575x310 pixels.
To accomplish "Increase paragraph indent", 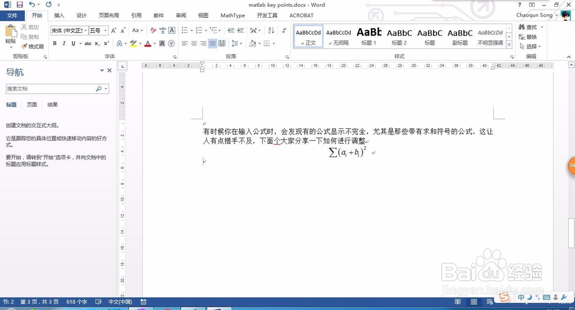I will point(240,30).
